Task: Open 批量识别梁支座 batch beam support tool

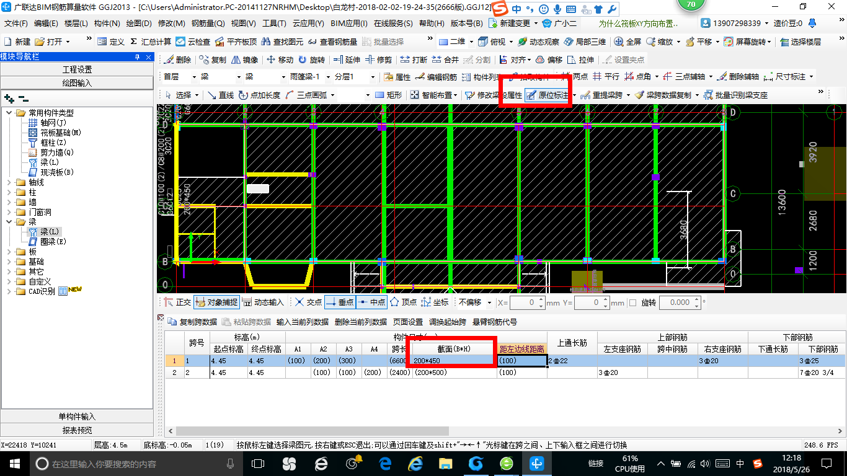Action: [x=735, y=95]
